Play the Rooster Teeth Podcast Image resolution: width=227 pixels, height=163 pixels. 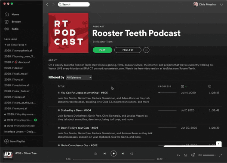(102, 50)
